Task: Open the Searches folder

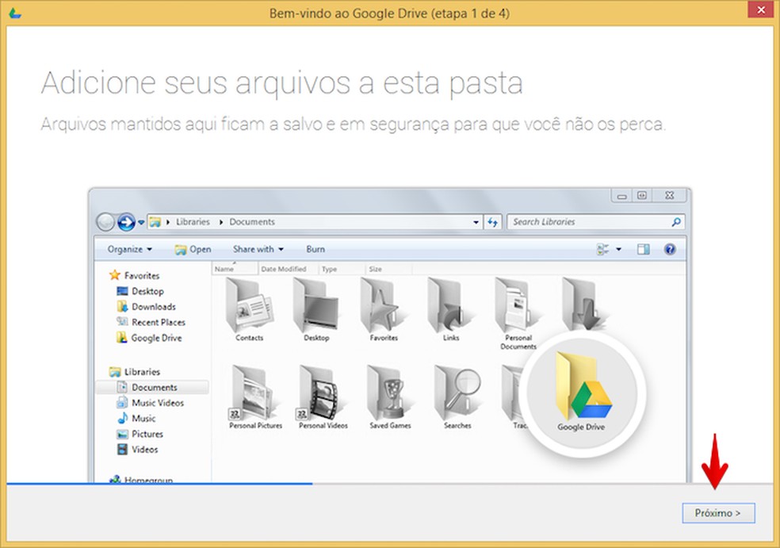Action: (x=457, y=393)
